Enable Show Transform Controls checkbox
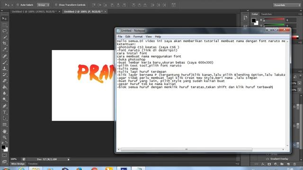 56,5
